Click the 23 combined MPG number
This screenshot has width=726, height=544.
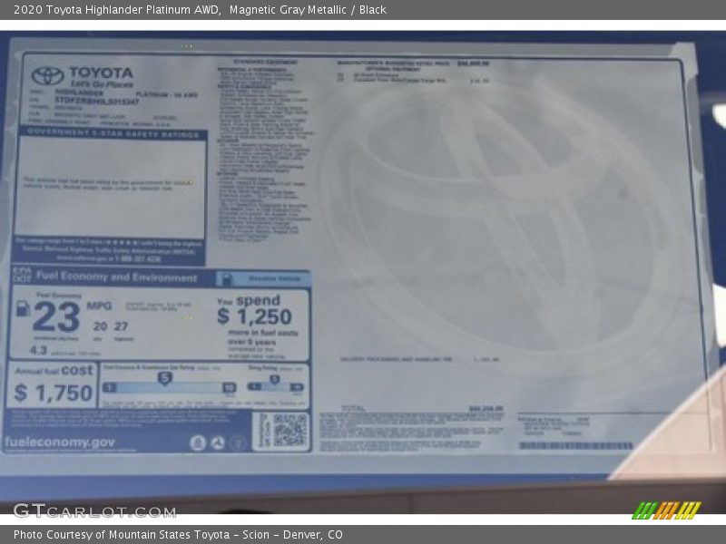(56, 316)
